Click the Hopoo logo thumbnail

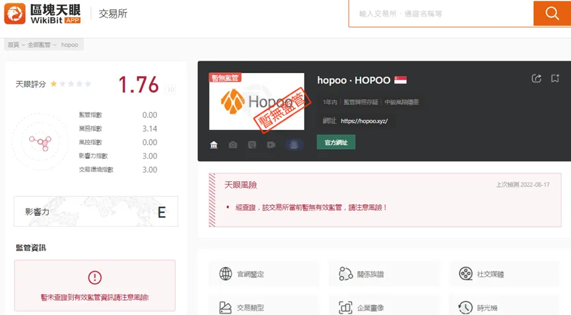click(257, 101)
